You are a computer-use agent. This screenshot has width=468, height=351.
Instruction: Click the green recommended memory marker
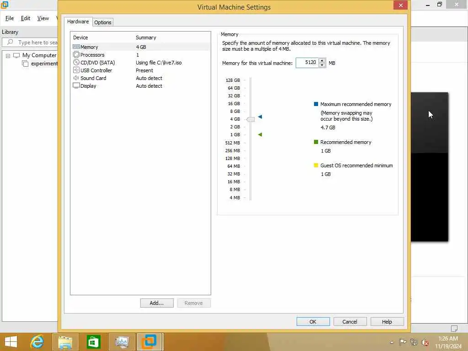260,135
